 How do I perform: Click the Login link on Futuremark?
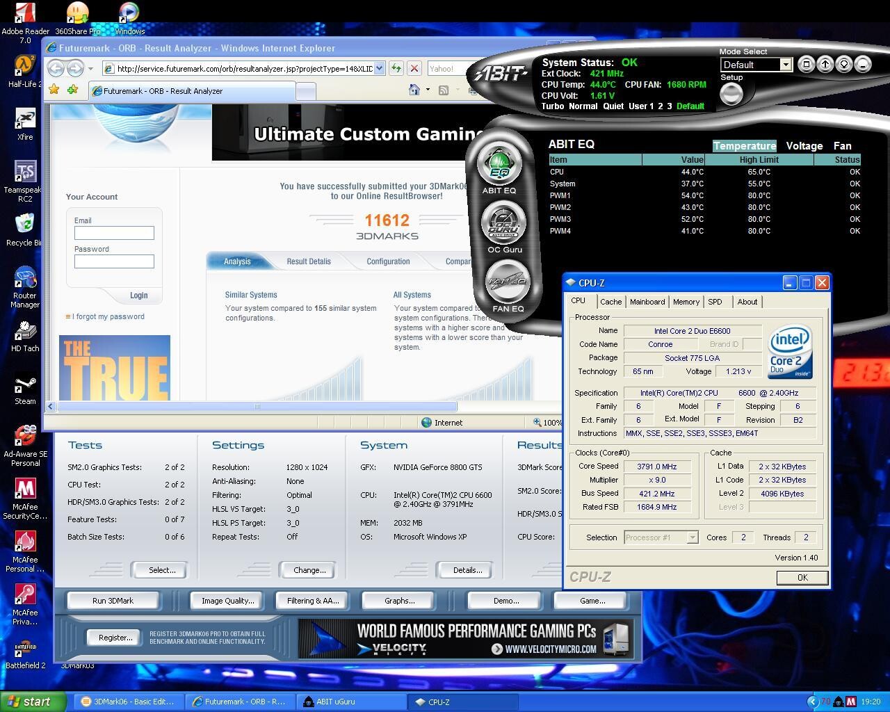click(138, 296)
